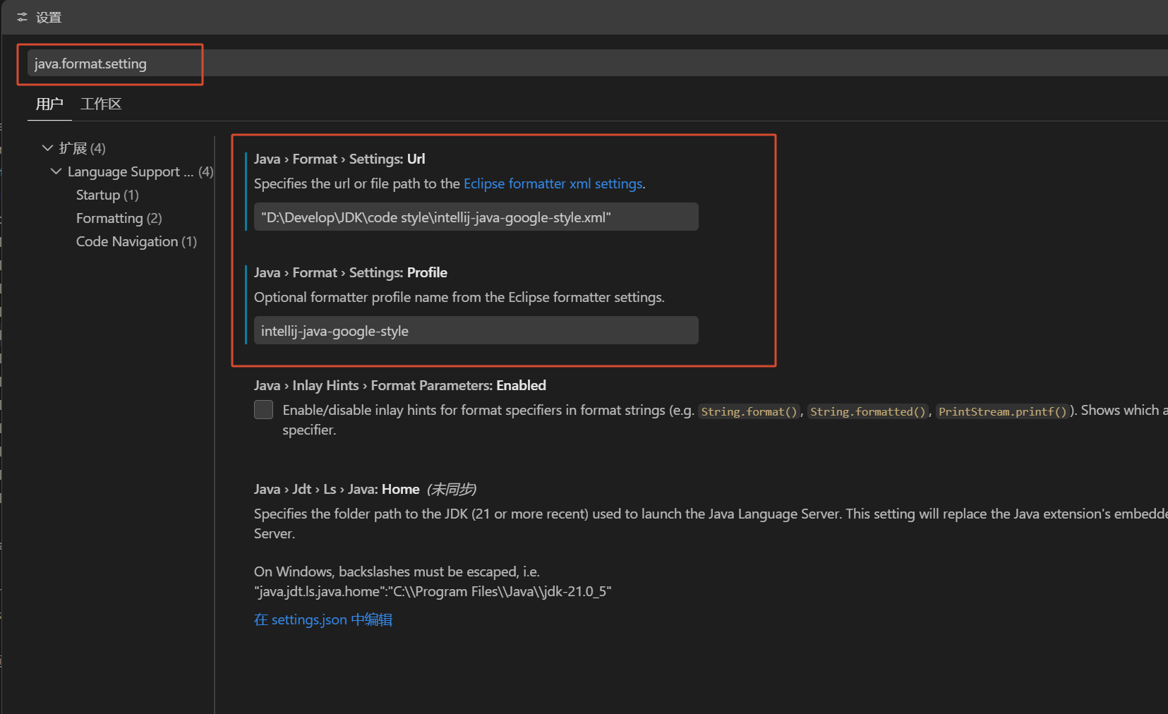Click the 'On Windows, backslashes must be escaped' text
Viewport: 1168px width, 714px height.
(397, 571)
